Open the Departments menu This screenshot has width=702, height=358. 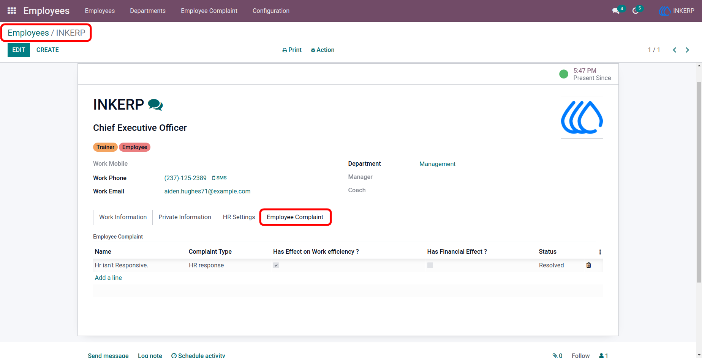tap(148, 11)
